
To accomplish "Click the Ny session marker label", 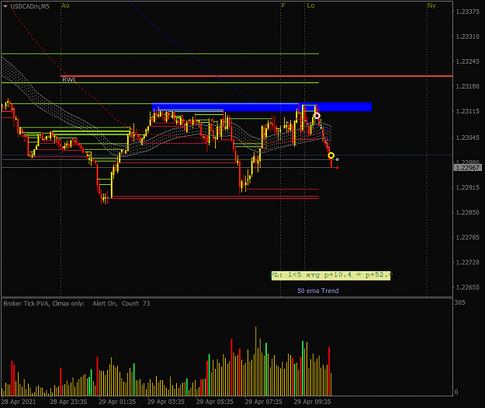I will click(x=431, y=5).
